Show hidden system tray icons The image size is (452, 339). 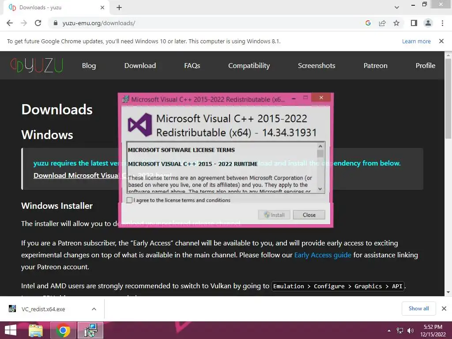point(389,331)
